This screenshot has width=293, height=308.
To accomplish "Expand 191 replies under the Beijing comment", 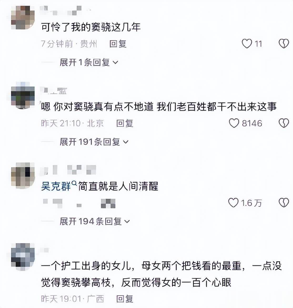I will pyautogui.click(x=94, y=142).
